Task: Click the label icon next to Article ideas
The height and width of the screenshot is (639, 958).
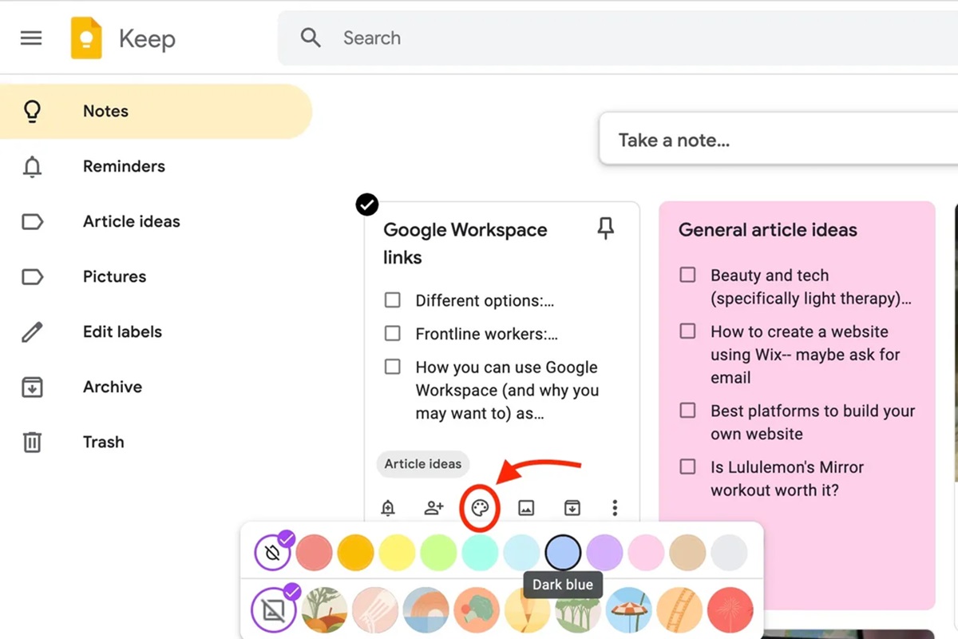Action: (32, 221)
